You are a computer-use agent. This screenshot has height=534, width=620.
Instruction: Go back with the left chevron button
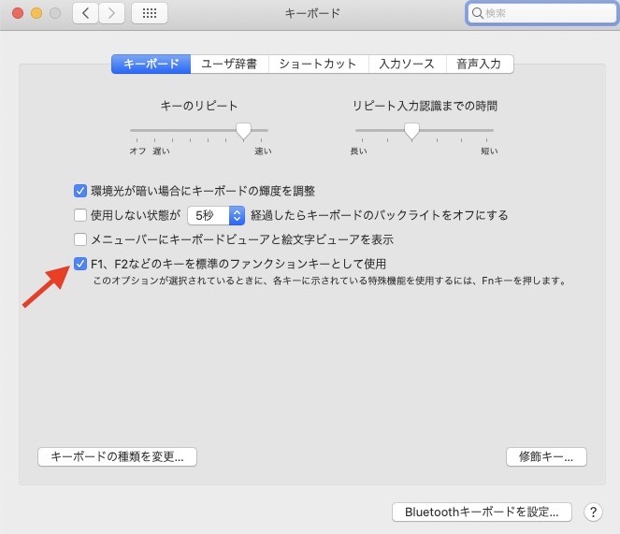[85, 13]
